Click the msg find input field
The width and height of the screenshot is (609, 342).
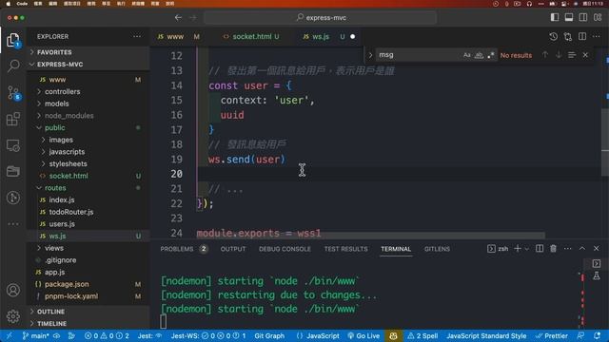click(419, 55)
